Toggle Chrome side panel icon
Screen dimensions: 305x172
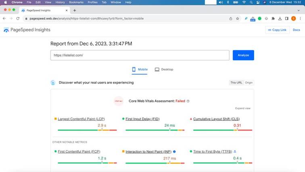[286, 18]
